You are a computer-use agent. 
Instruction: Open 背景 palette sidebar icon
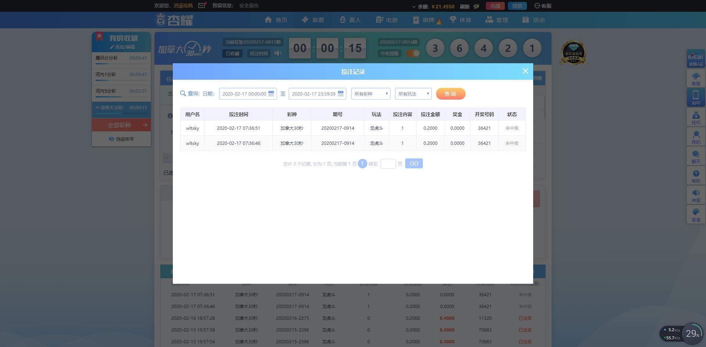[x=696, y=215]
